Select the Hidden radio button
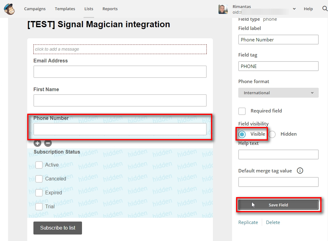 tap(272, 134)
